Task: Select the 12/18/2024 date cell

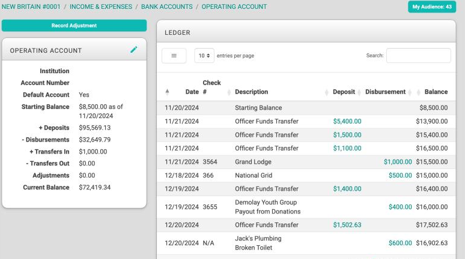Action: [181, 175]
